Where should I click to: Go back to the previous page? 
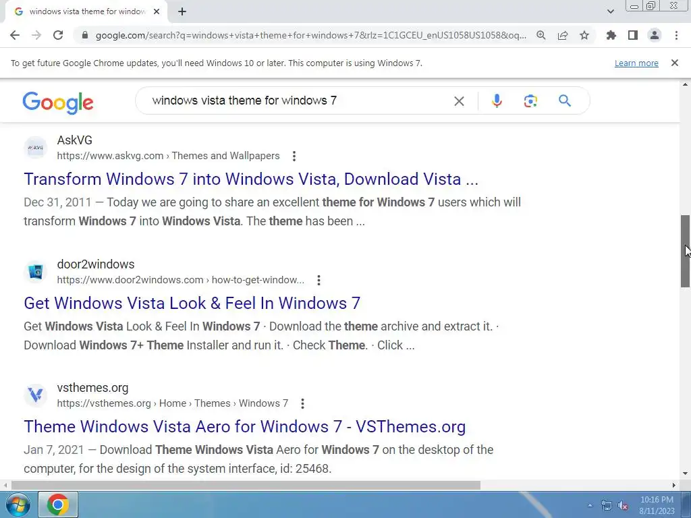pos(15,35)
